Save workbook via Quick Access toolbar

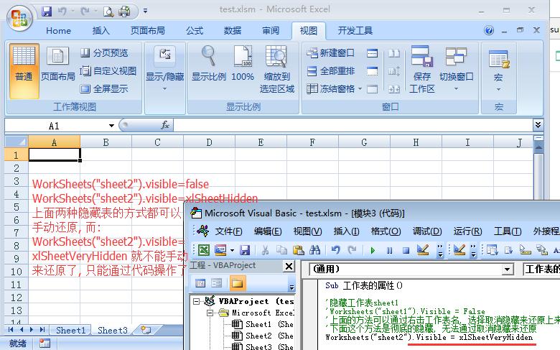47,11
